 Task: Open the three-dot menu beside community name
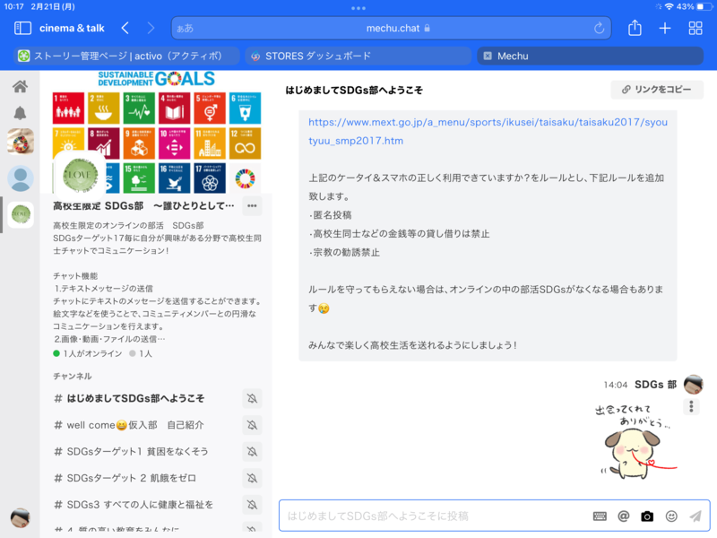coord(252,206)
